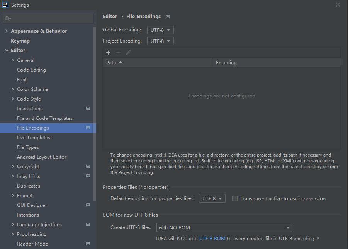
Task: Open Create UTF-8 files BOM dropdown
Action: (224, 227)
